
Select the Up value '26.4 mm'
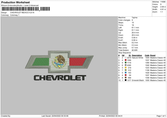[x=135, y=33]
